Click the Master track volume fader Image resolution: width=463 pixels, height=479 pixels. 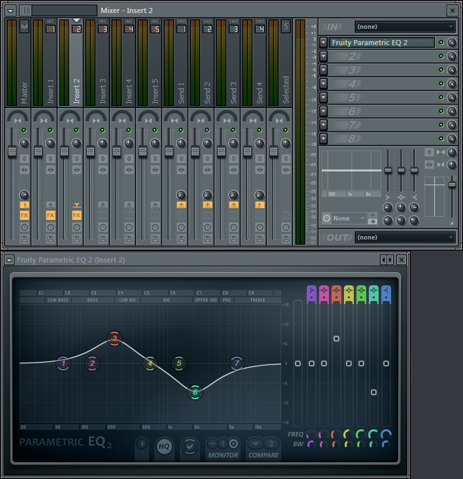12,152
